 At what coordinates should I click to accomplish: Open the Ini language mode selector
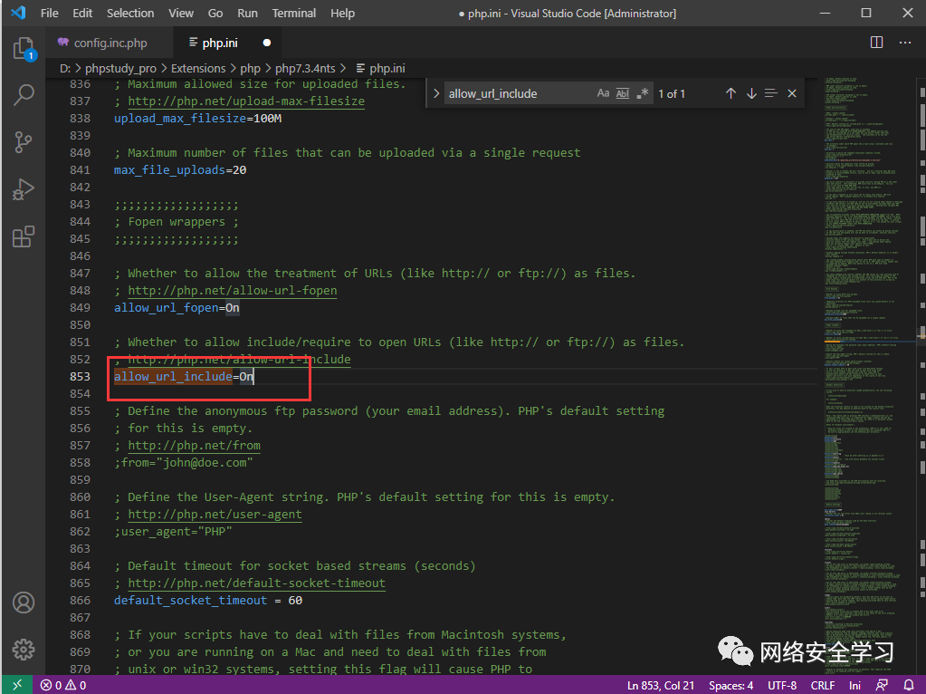point(854,685)
